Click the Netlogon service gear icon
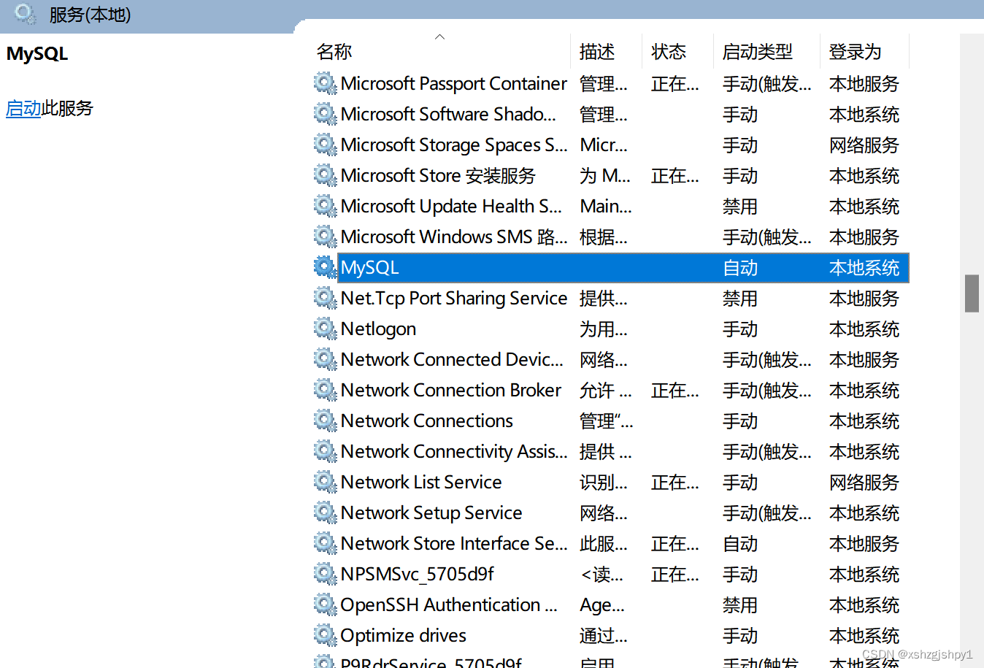The image size is (984, 668). click(325, 329)
